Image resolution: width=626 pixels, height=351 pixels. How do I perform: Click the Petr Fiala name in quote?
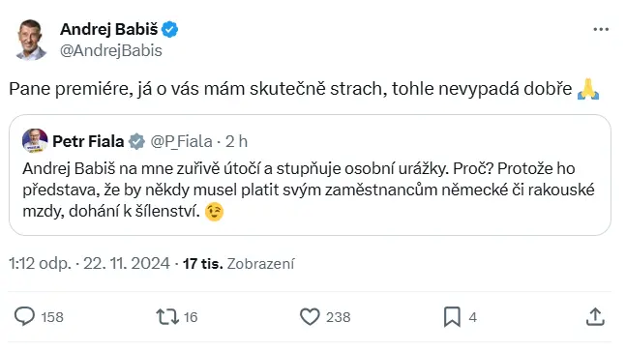click(88, 141)
